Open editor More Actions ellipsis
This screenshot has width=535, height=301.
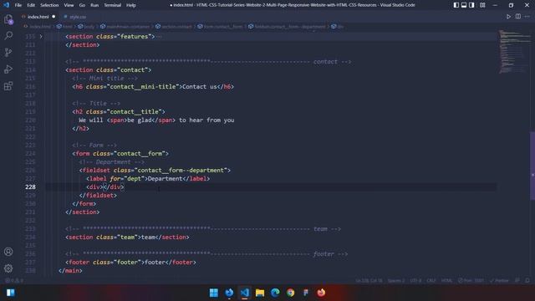tap(527, 17)
